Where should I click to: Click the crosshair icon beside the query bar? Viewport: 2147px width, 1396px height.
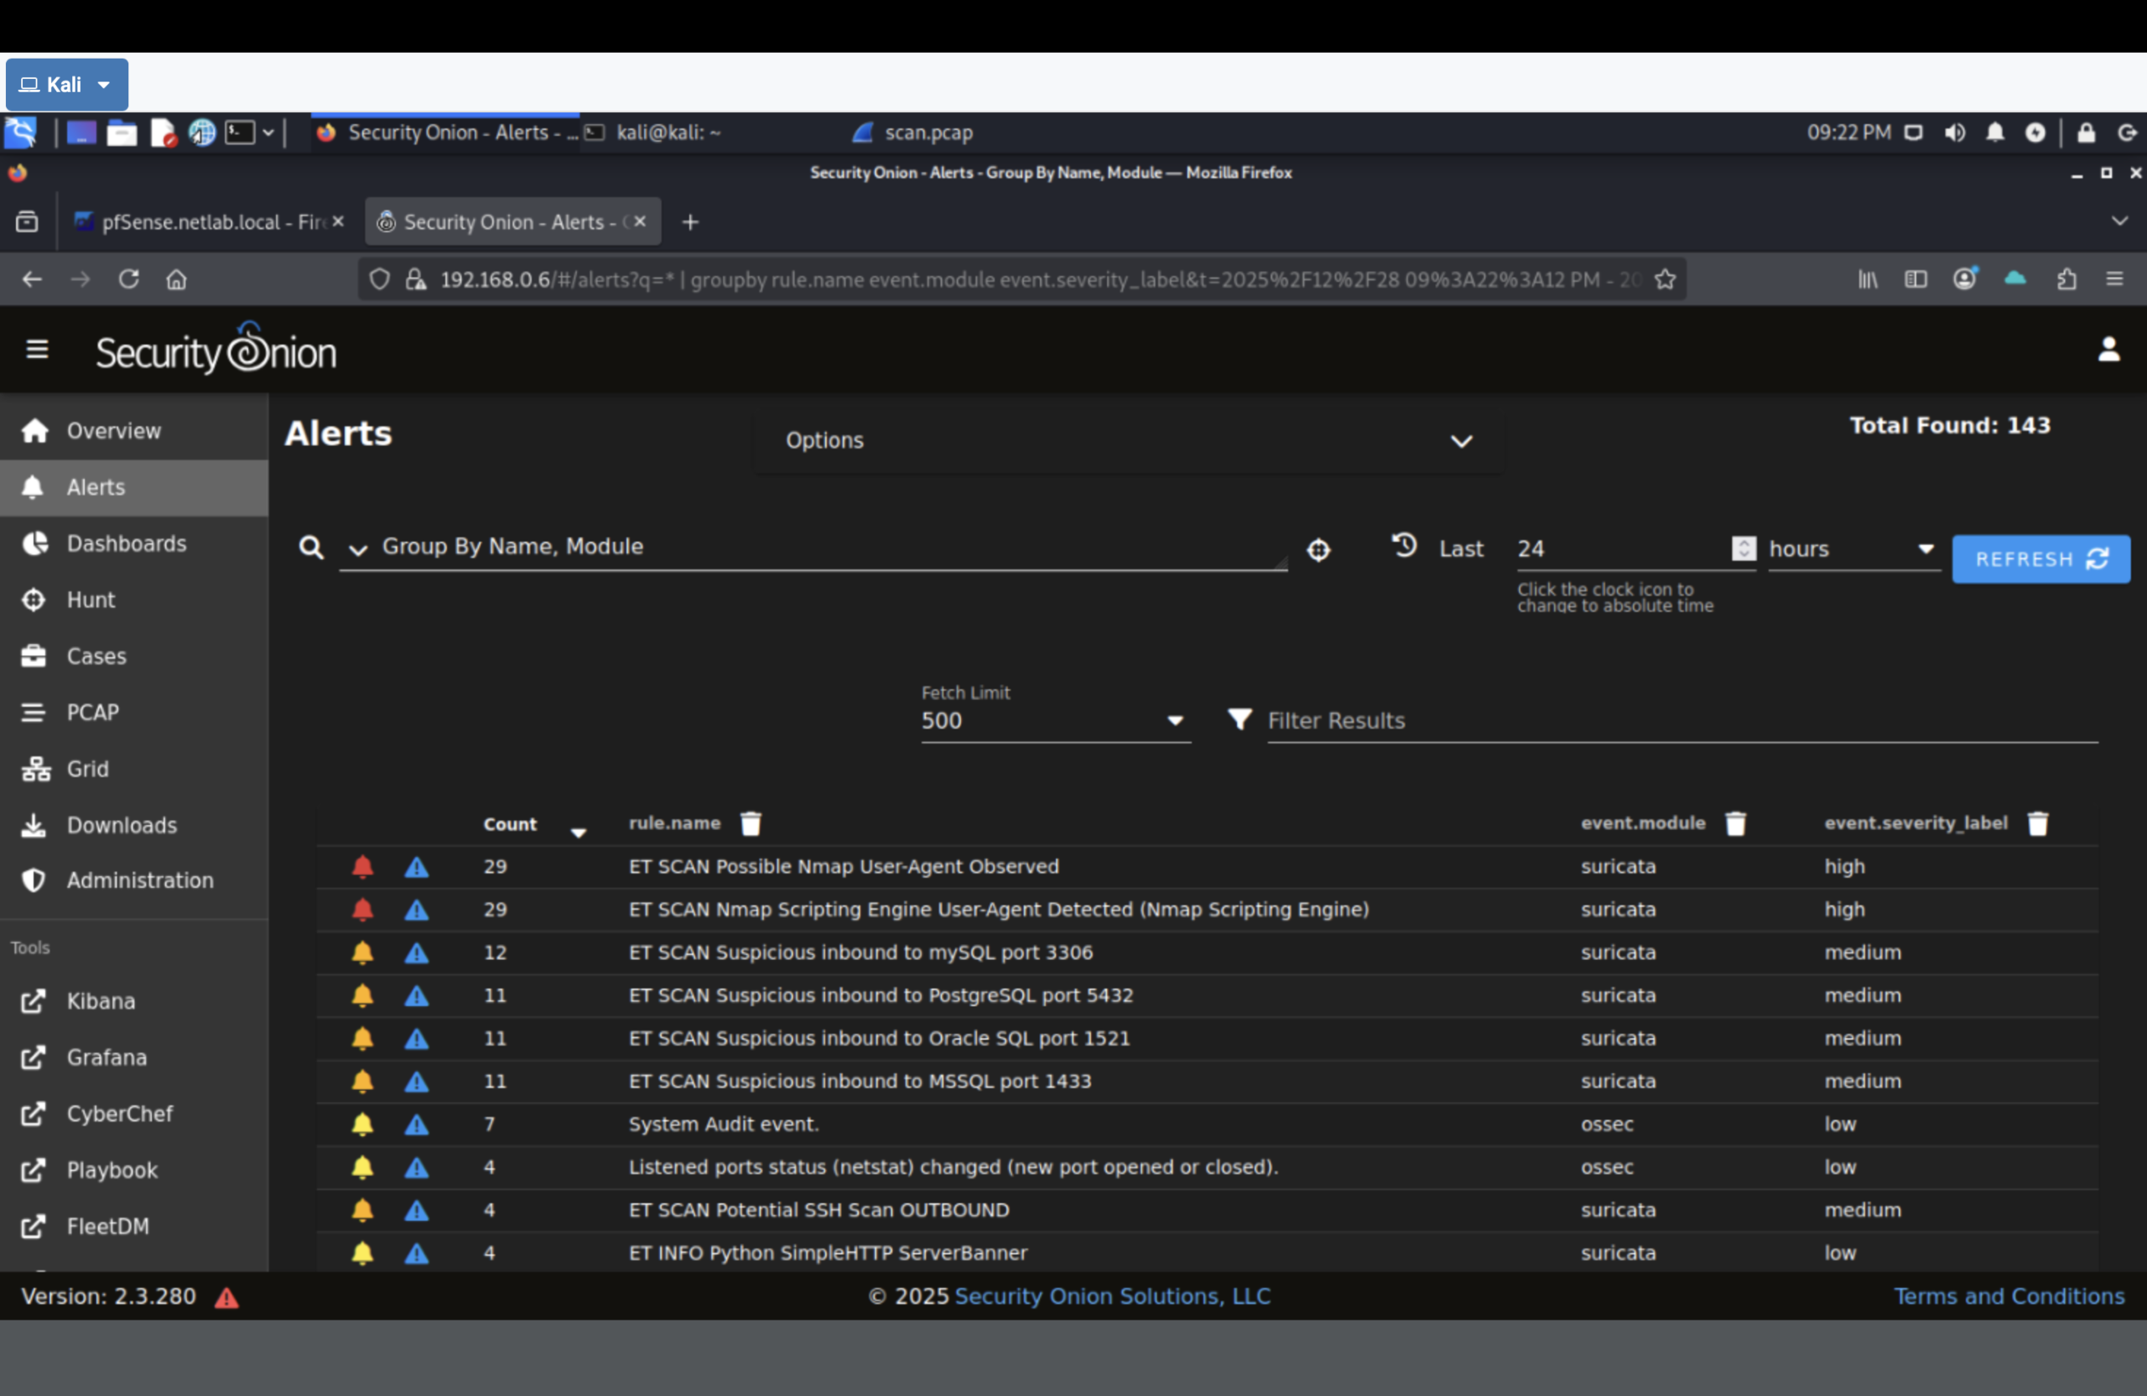1319,550
